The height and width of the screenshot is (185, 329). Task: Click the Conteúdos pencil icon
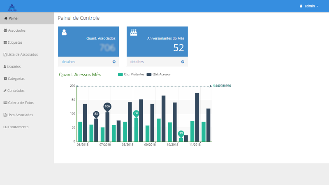5,91
